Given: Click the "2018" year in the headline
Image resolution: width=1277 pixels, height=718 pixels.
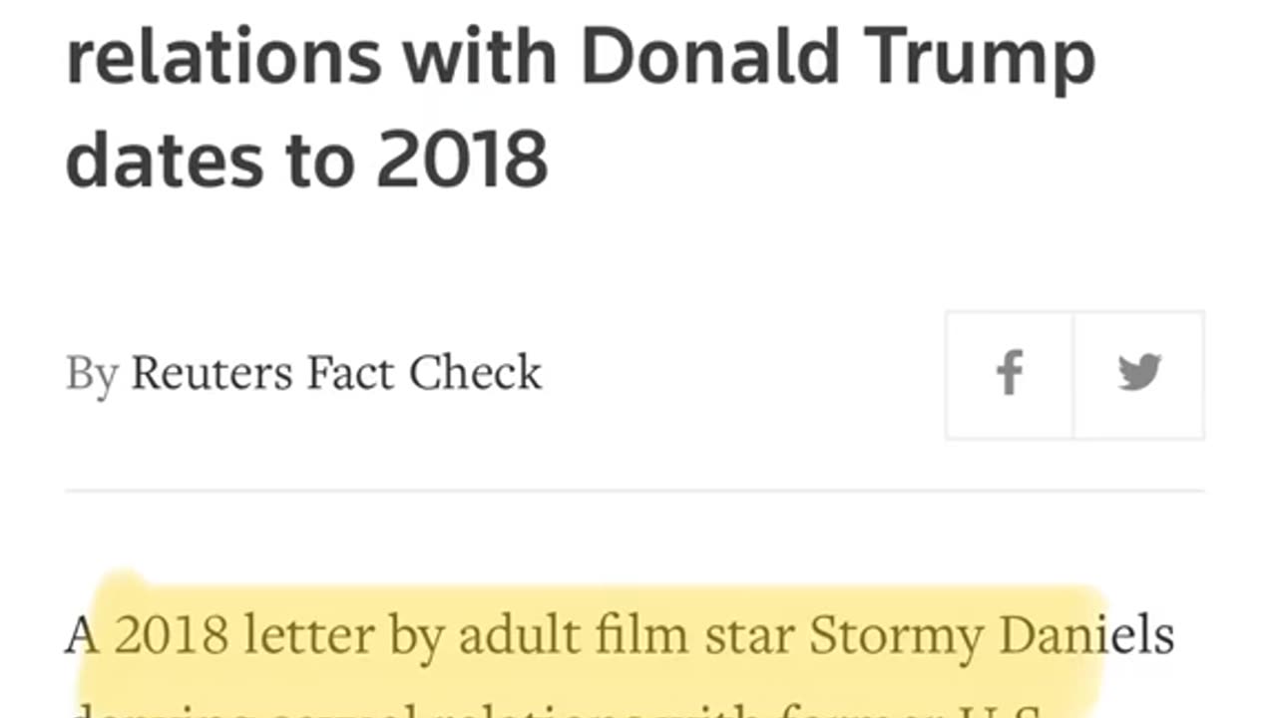Looking at the screenshot, I should 462,160.
